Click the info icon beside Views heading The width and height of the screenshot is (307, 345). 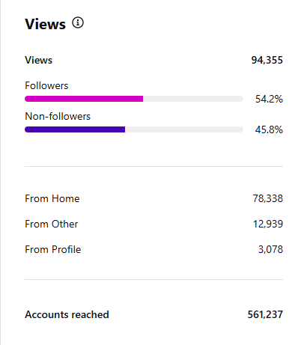(x=78, y=23)
